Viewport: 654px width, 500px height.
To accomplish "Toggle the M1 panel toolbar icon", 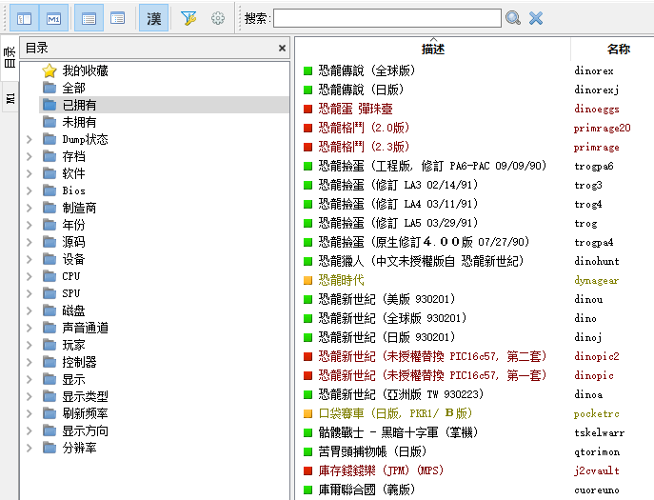I will coord(54,18).
